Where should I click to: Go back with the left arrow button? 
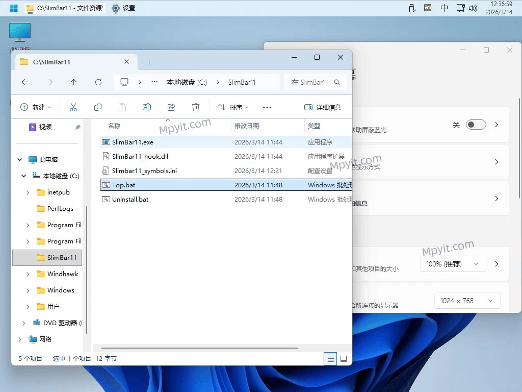point(25,82)
